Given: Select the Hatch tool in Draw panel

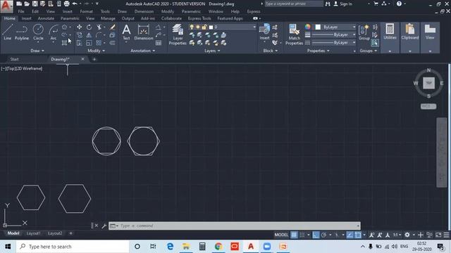Looking at the screenshot, I should point(64,43).
